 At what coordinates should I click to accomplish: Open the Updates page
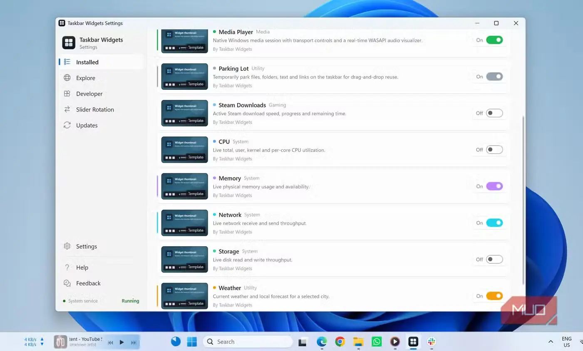tap(101, 125)
